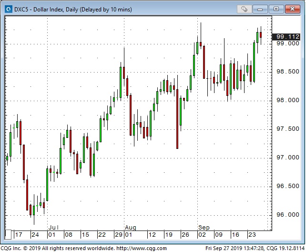Click the date label 09 on time axis

219,235
